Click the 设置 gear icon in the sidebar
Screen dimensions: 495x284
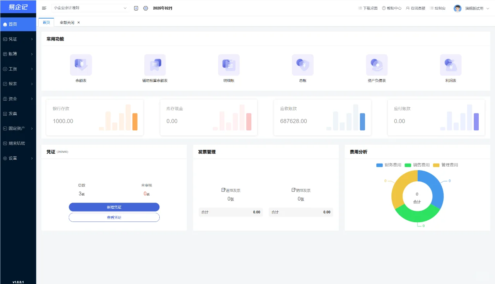coord(5,158)
